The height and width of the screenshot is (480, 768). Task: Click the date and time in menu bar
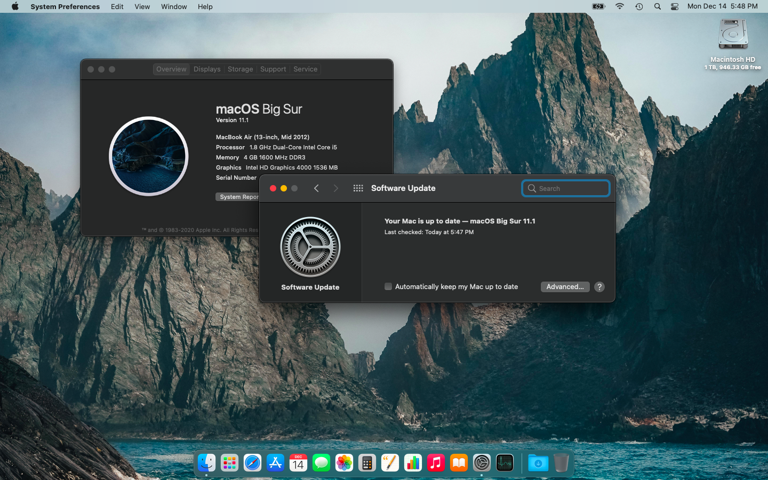[x=723, y=6]
